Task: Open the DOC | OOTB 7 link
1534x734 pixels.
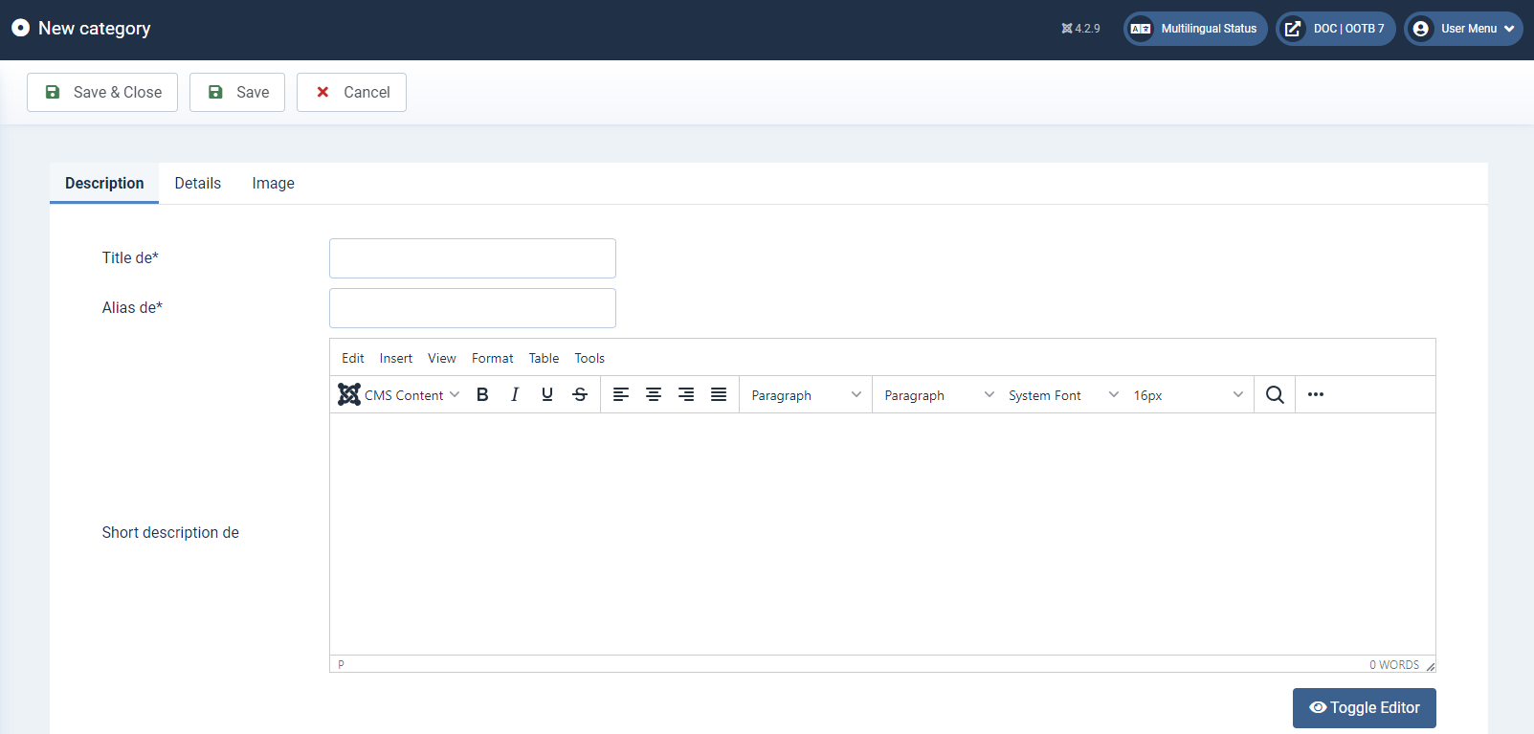Action: point(1336,29)
